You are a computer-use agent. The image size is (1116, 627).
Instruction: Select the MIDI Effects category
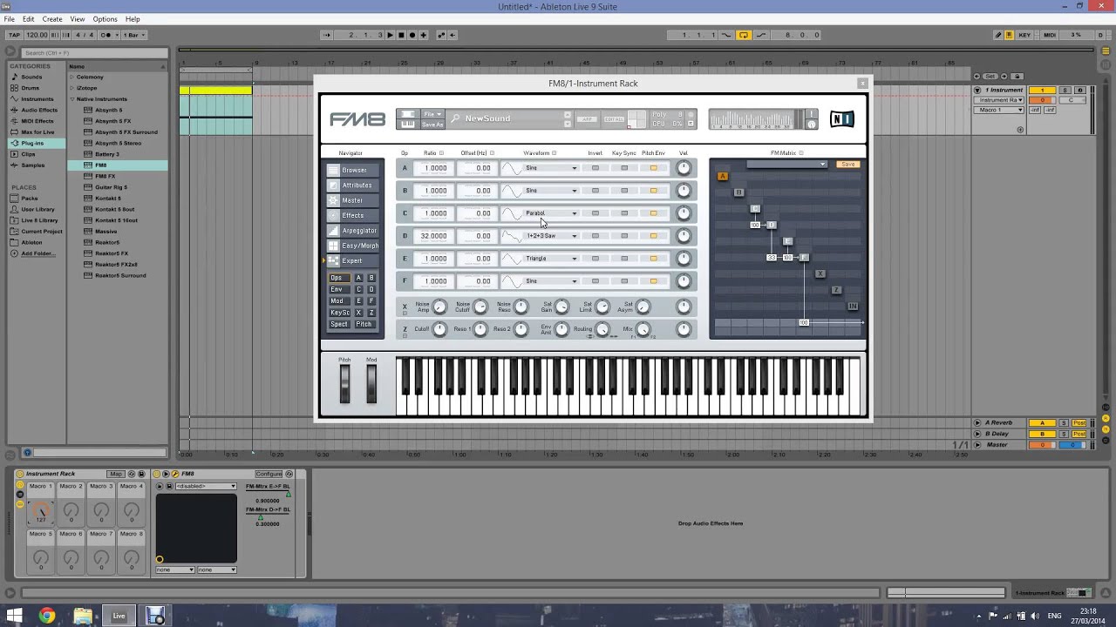click(37, 121)
